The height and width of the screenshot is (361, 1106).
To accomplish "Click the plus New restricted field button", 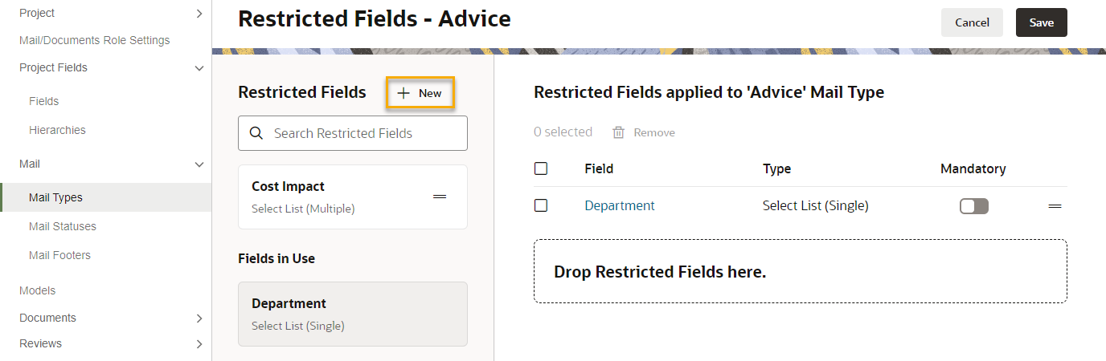I will click(420, 93).
